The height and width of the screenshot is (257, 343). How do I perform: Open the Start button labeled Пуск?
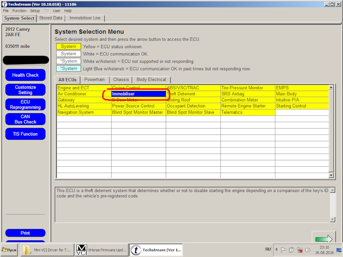(x=9, y=250)
